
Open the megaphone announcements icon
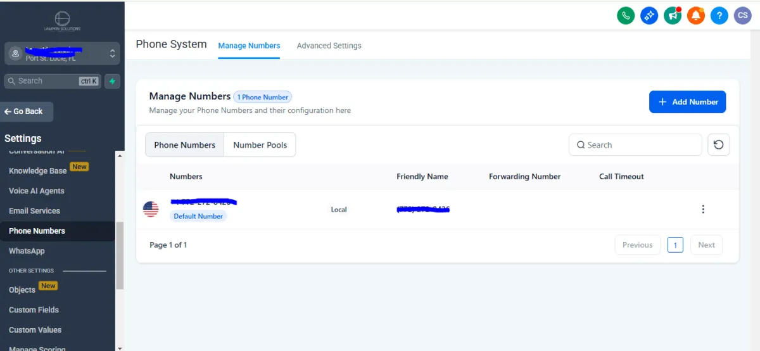tap(673, 16)
